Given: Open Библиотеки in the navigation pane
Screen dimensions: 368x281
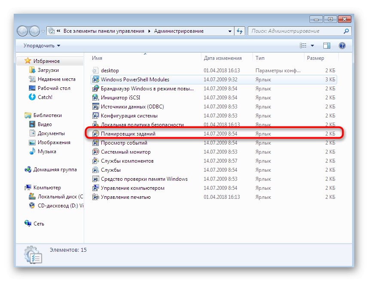Looking at the screenshot, I should coord(48,115).
